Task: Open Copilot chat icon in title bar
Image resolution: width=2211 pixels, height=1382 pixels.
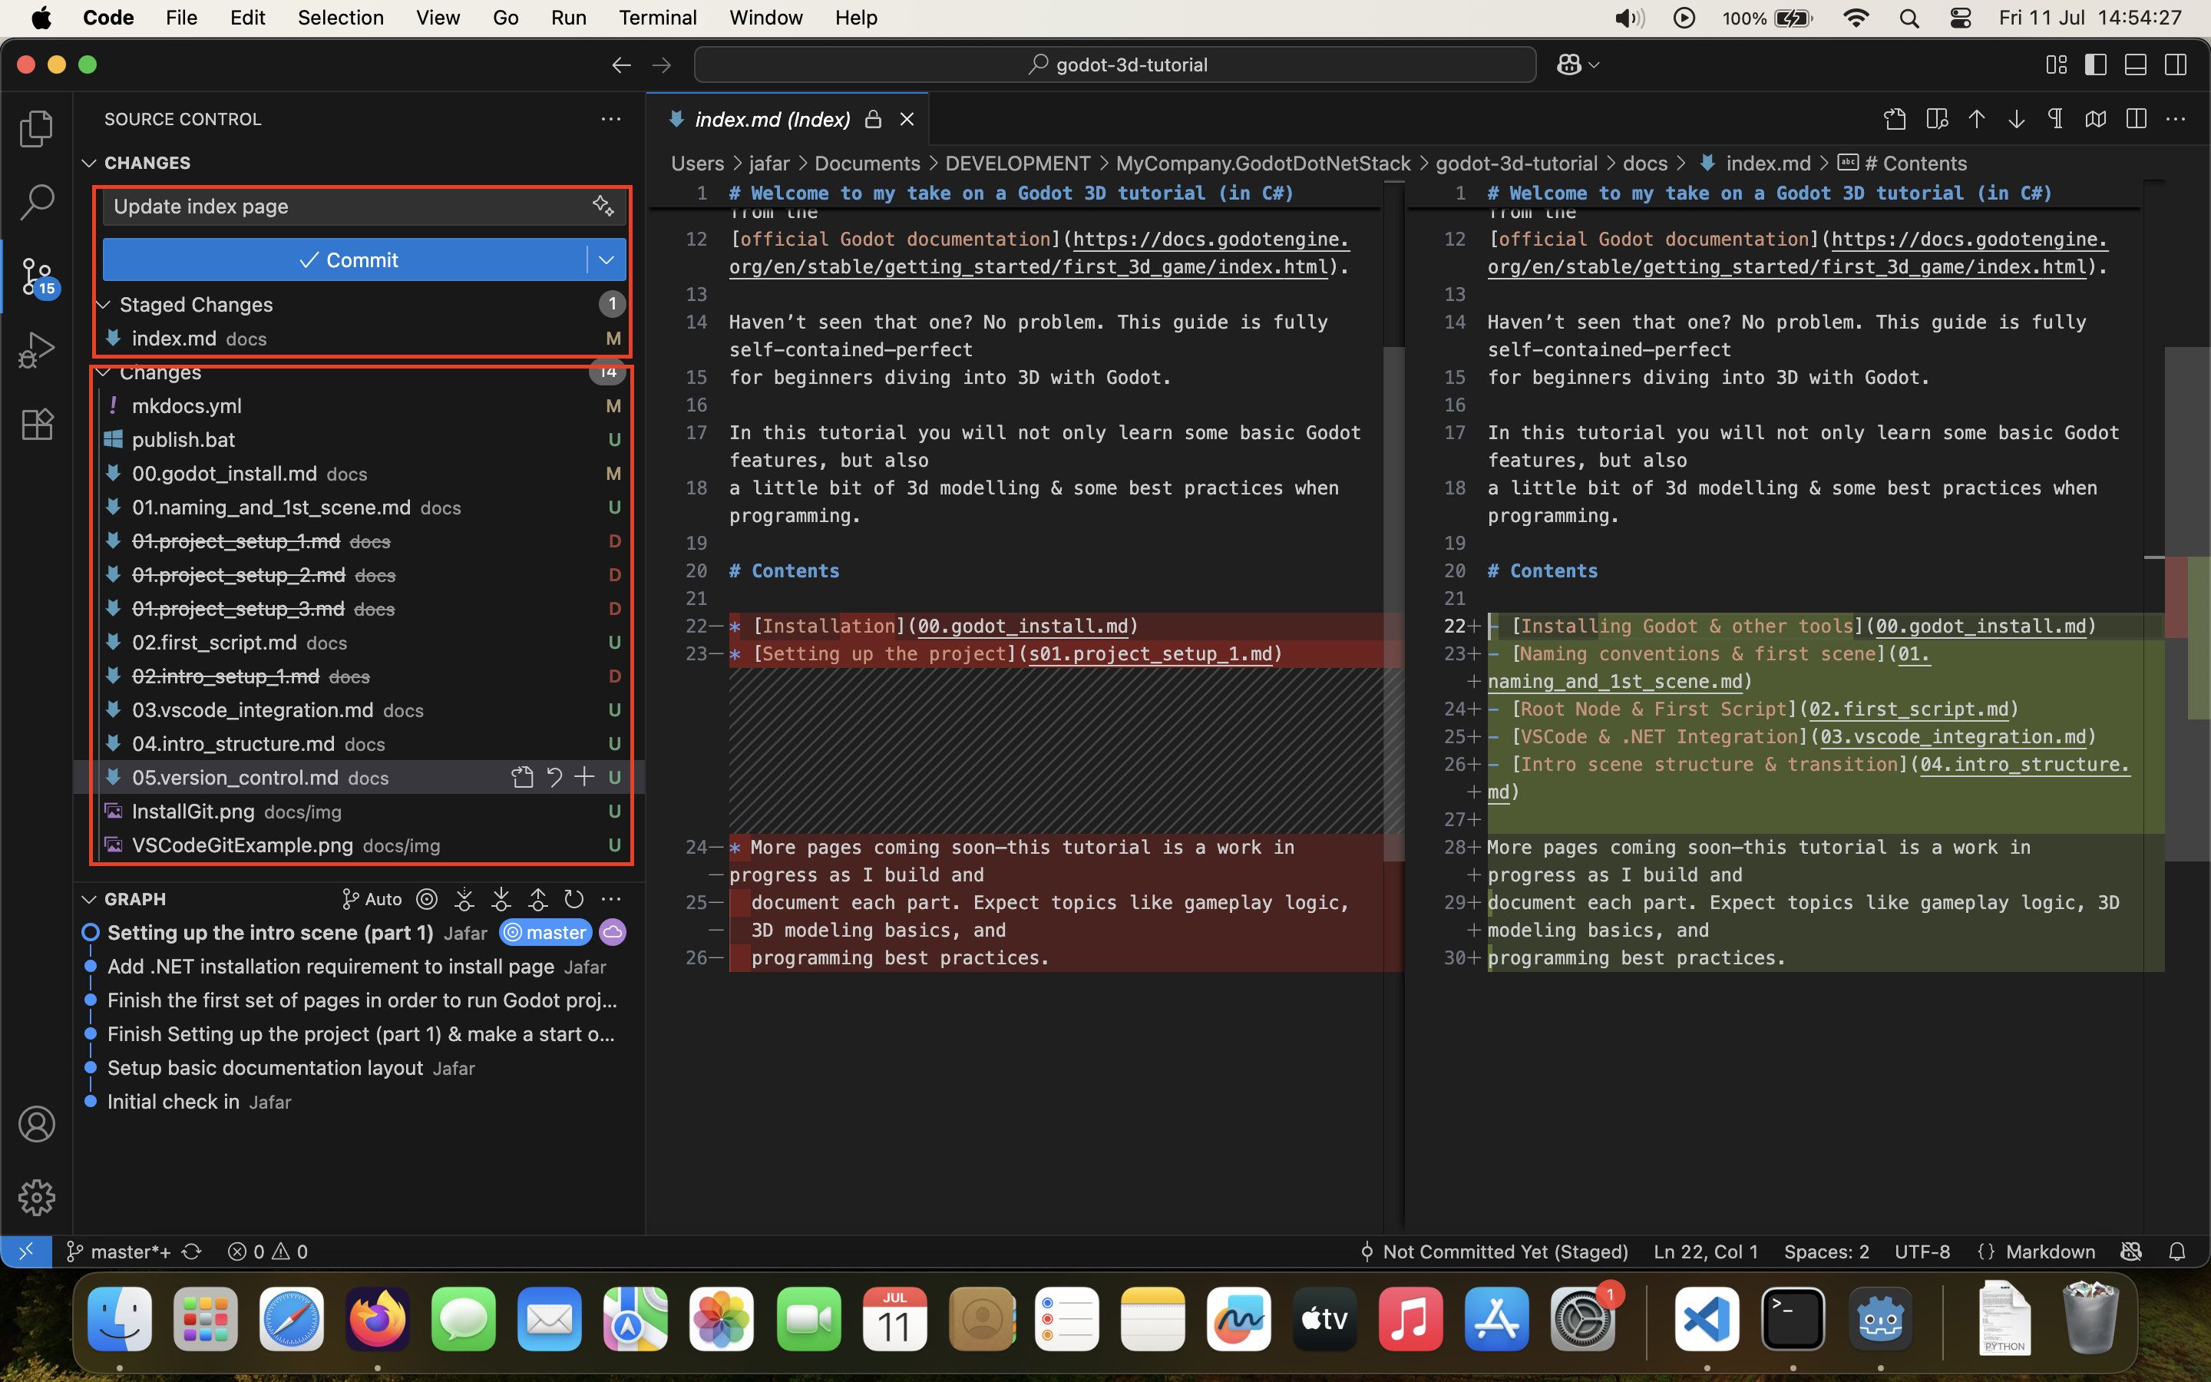Action: coord(1568,65)
